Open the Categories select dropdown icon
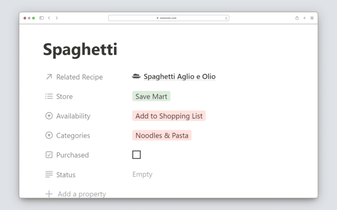Viewport: 337px width, 210px height. (49, 135)
